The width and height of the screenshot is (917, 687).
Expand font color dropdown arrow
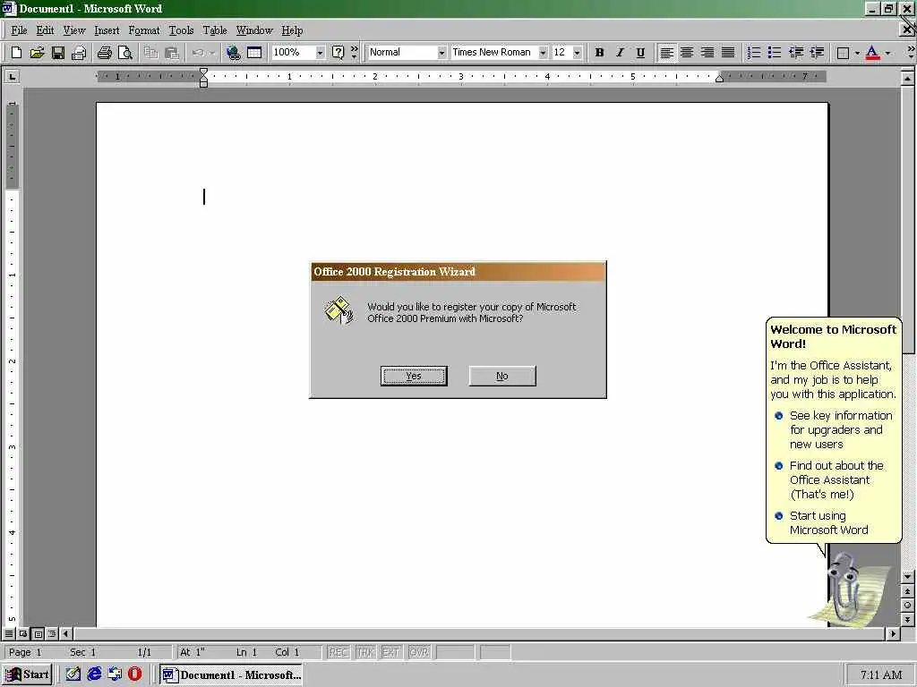[x=887, y=53]
